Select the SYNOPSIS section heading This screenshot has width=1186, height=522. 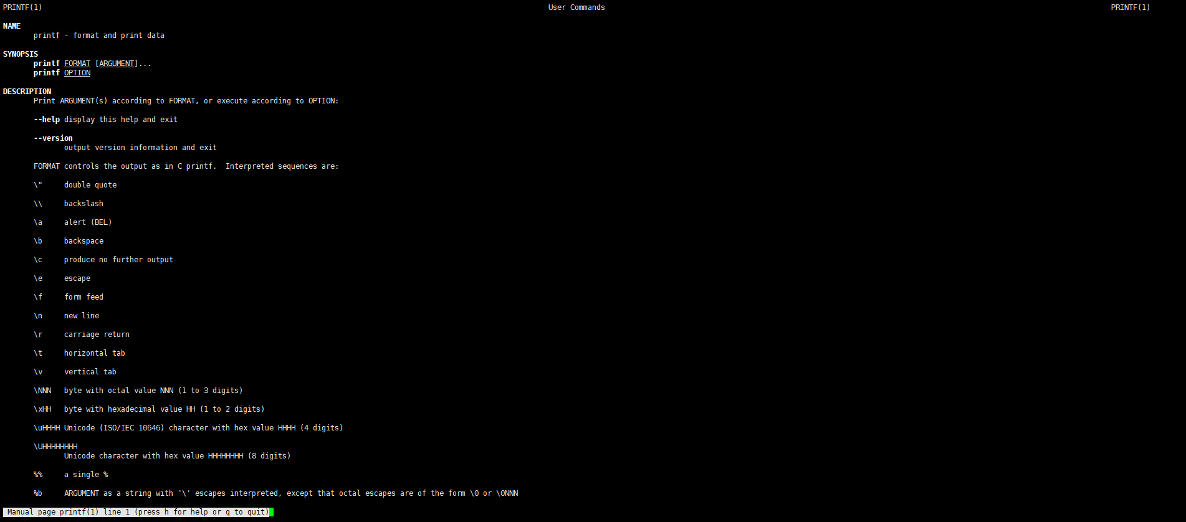click(x=21, y=54)
